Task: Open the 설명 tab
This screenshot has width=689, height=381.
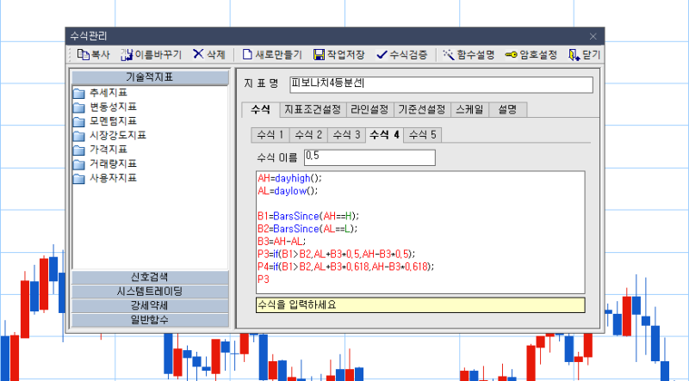Action: tap(507, 109)
